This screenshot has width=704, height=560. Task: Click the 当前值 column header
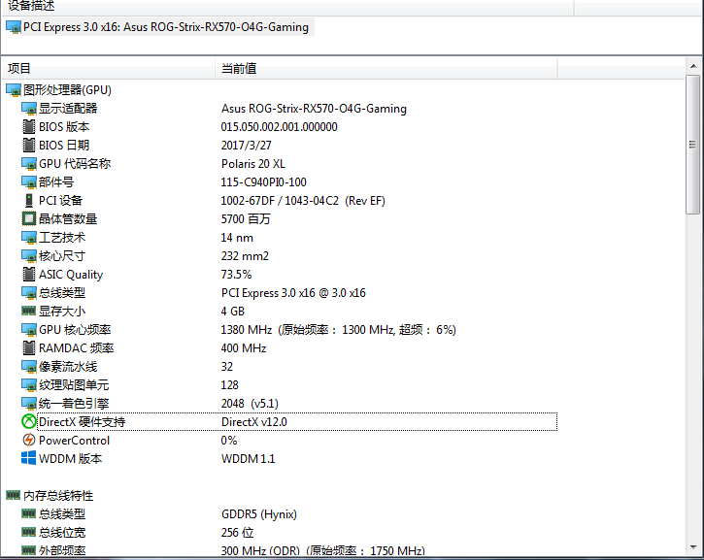pyautogui.click(x=386, y=68)
